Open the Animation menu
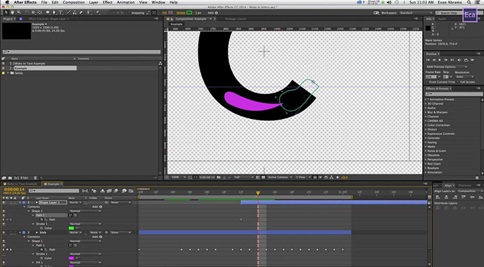Viewport: 484px width, 267px height. click(x=126, y=2)
